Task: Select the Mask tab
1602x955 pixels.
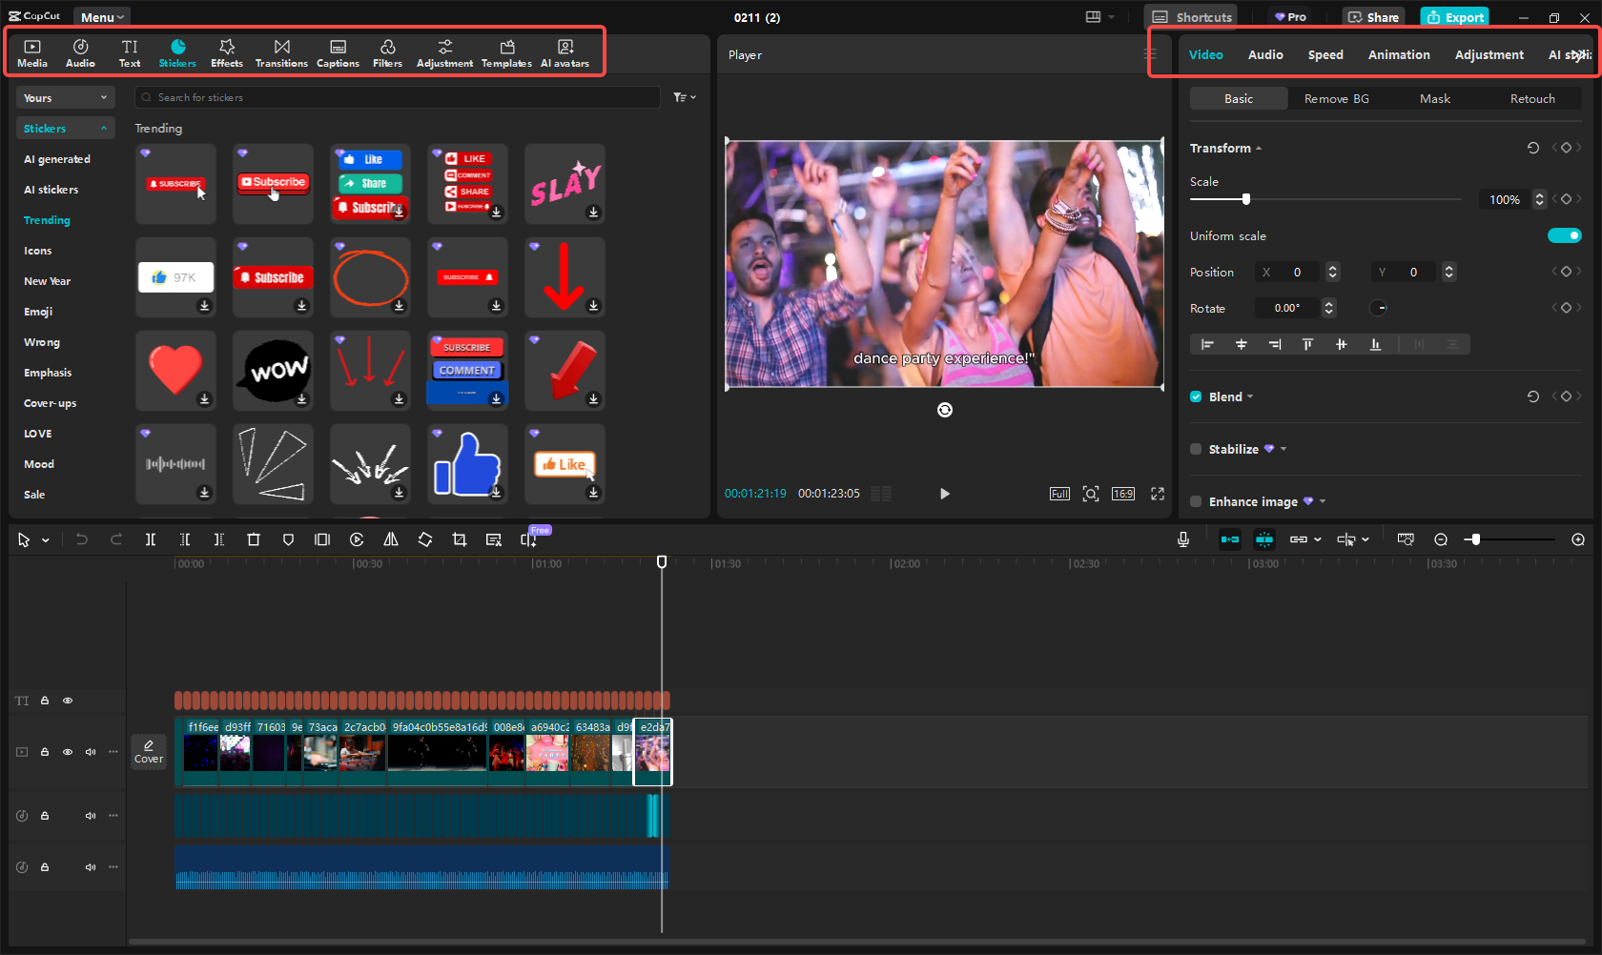Action: (1434, 98)
